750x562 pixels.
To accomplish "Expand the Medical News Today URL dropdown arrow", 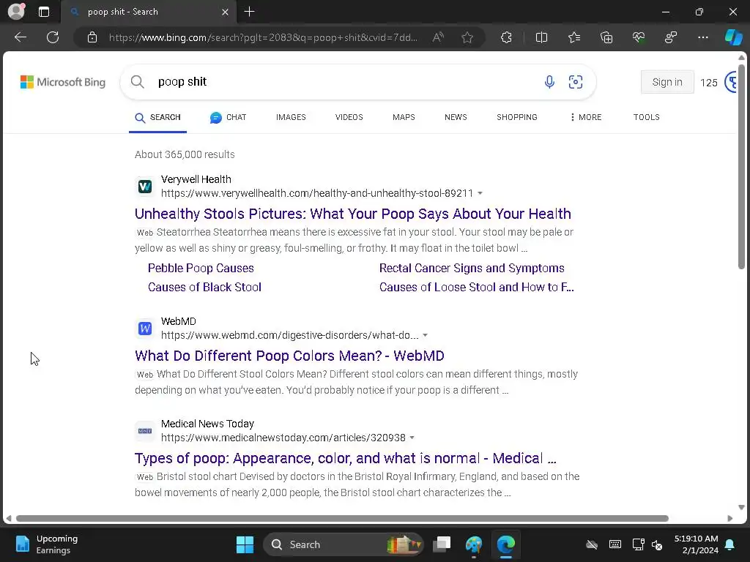I will [x=412, y=438].
